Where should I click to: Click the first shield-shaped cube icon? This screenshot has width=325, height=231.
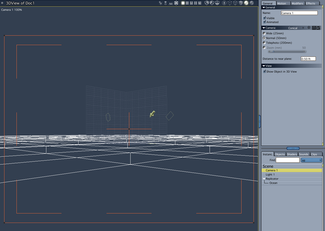tap(207, 3)
